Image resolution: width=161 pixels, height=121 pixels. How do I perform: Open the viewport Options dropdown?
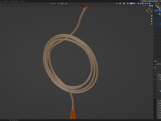pyautogui.click(x=145, y=6)
